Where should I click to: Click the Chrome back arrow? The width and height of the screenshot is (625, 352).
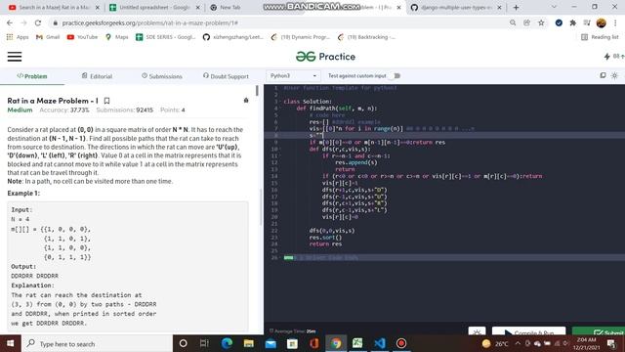pyautogui.click(x=10, y=23)
